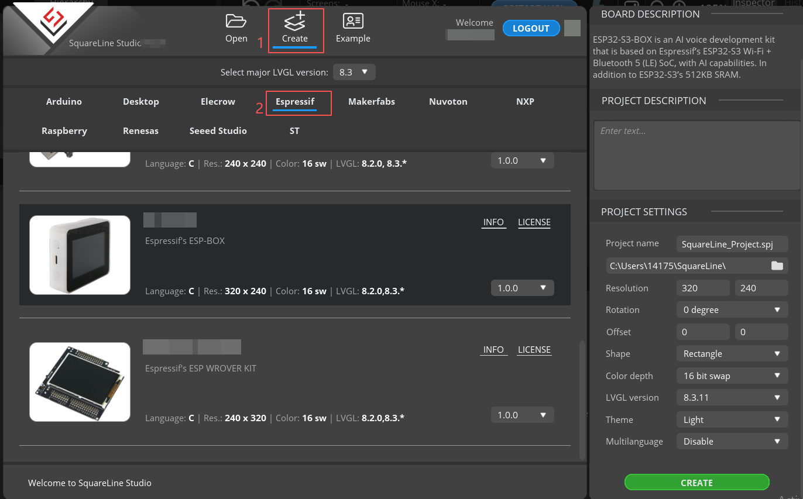Expand version dropdown of ESP WROVER KIT board

[x=522, y=415]
